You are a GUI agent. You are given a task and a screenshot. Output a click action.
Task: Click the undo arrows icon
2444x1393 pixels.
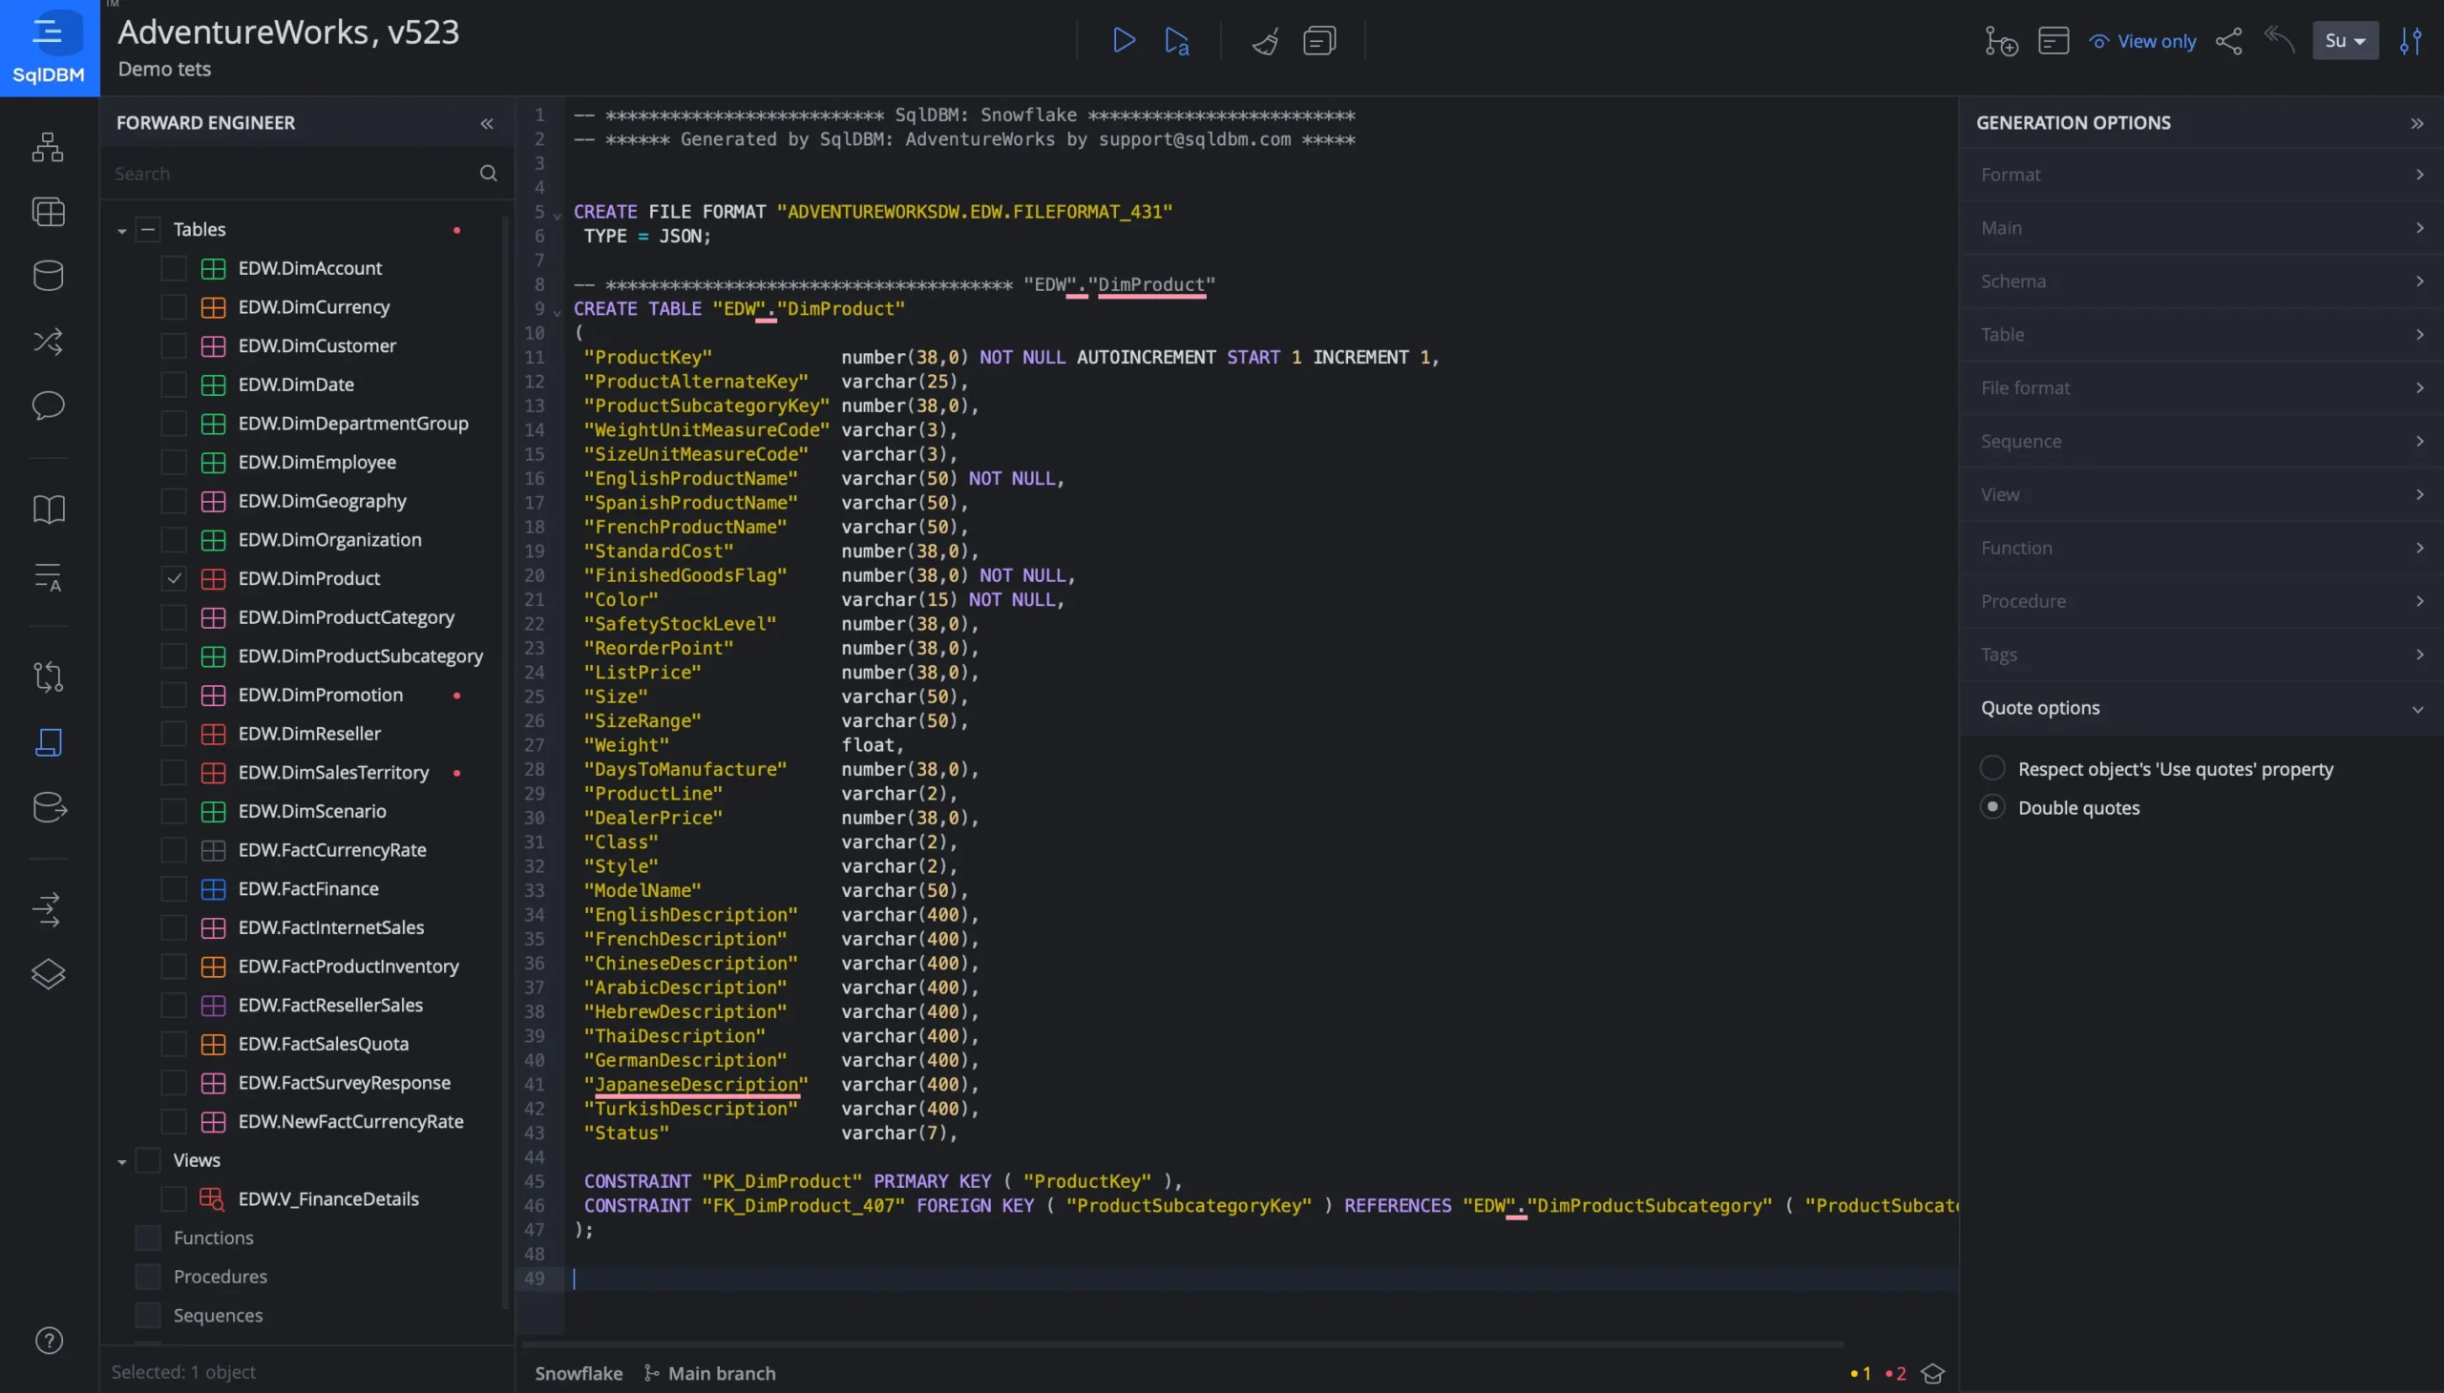2280,40
